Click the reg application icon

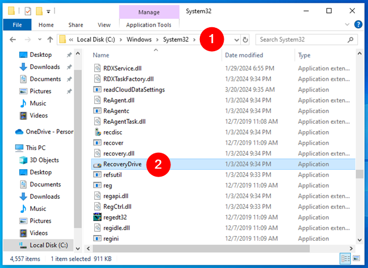point(97,186)
